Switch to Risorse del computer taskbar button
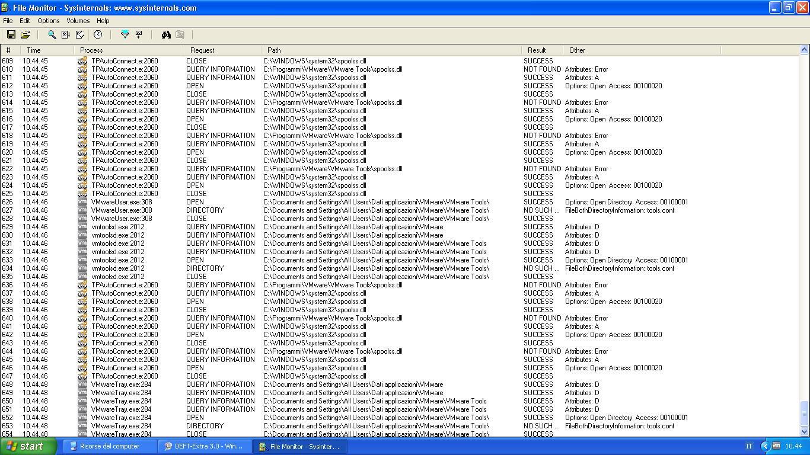 point(110,446)
